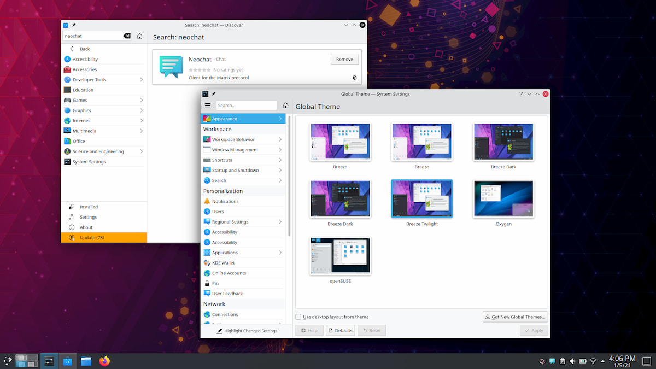Viewport: 656px width, 369px height.
Task: Open Notifications settings in the sidebar
Action: pos(226,201)
